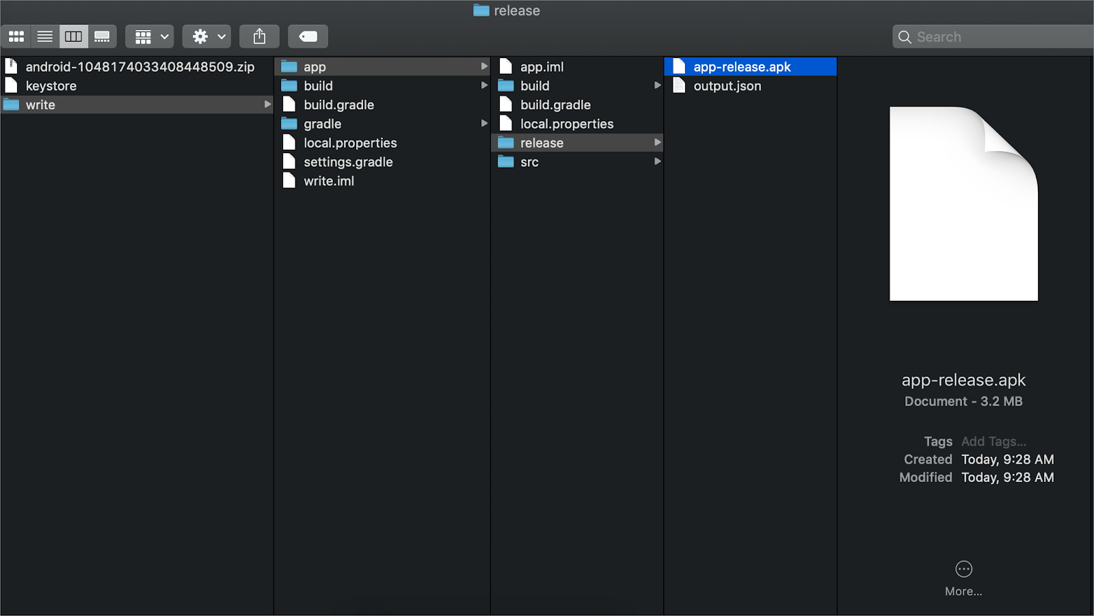Select app.iml file

[x=578, y=66]
